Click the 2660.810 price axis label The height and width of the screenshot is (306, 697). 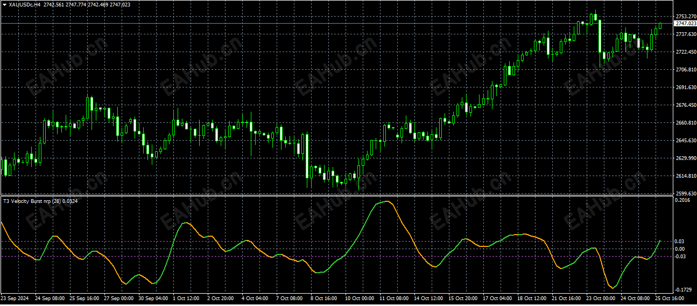click(x=685, y=123)
